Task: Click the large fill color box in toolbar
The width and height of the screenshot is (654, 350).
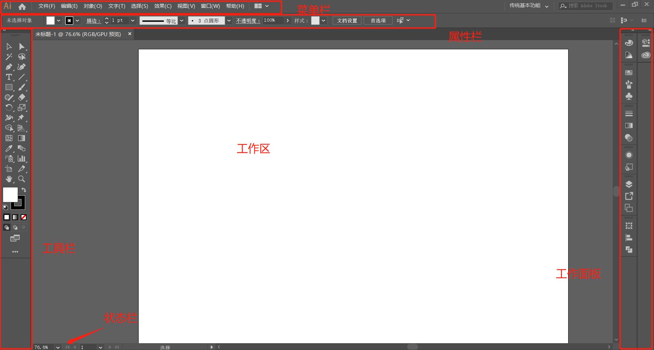Action: [10, 195]
